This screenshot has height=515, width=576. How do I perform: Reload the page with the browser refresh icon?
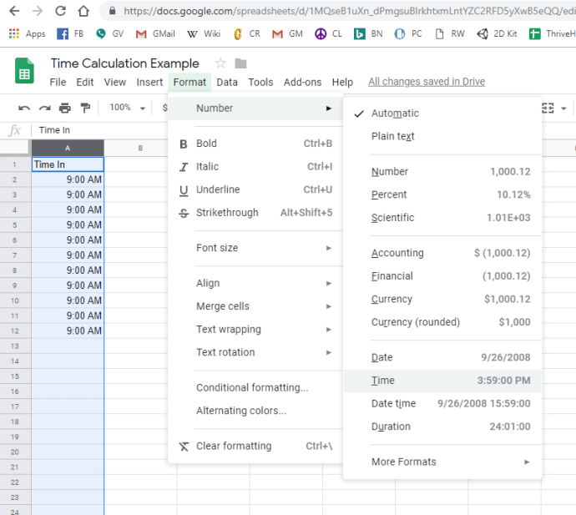point(61,12)
